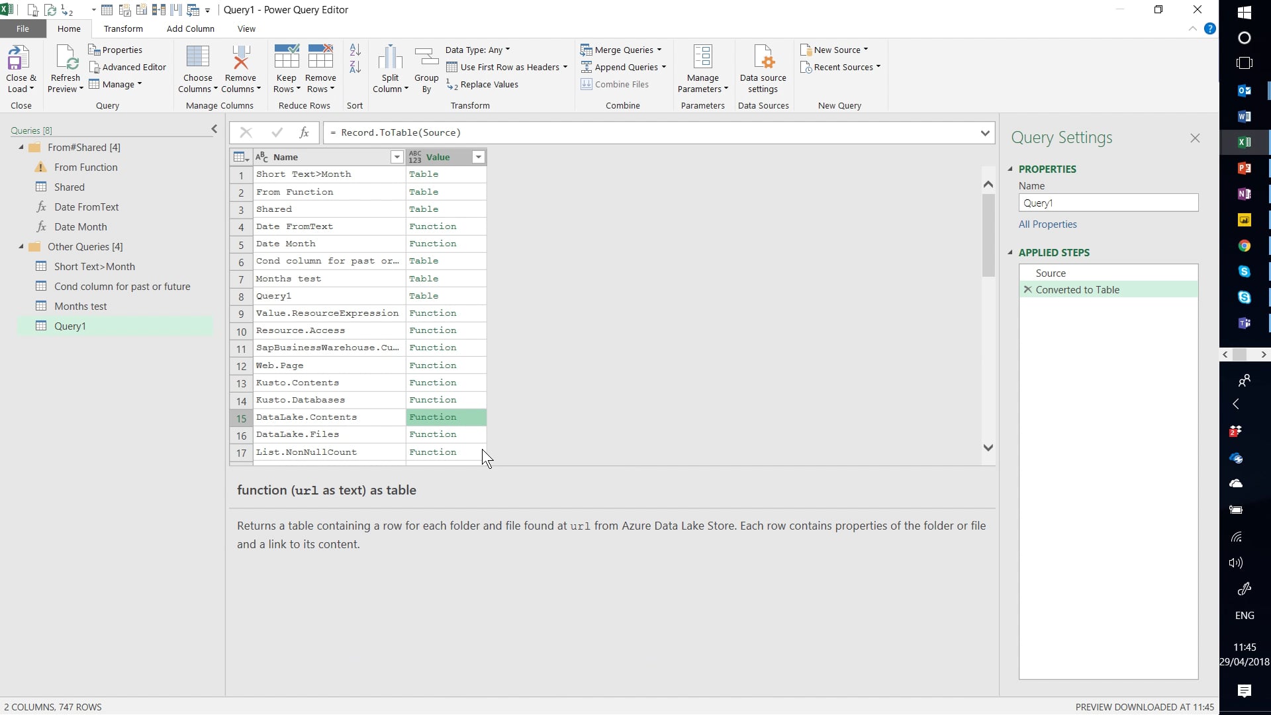Open the Name column filter dropdown
The width and height of the screenshot is (1271, 715).
click(397, 157)
